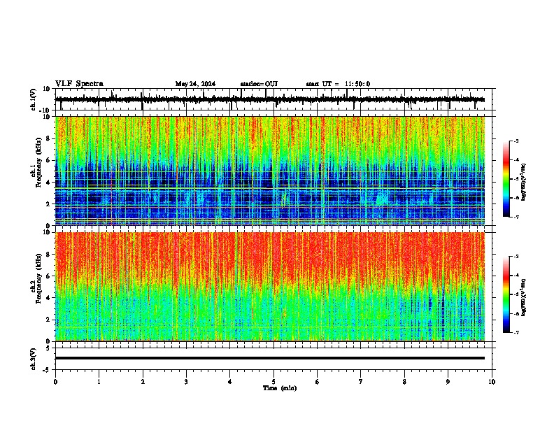Screen dimensions: 554x428
Task: Click the "ch.1(V)" waveform axis label
Action: tap(34, 99)
